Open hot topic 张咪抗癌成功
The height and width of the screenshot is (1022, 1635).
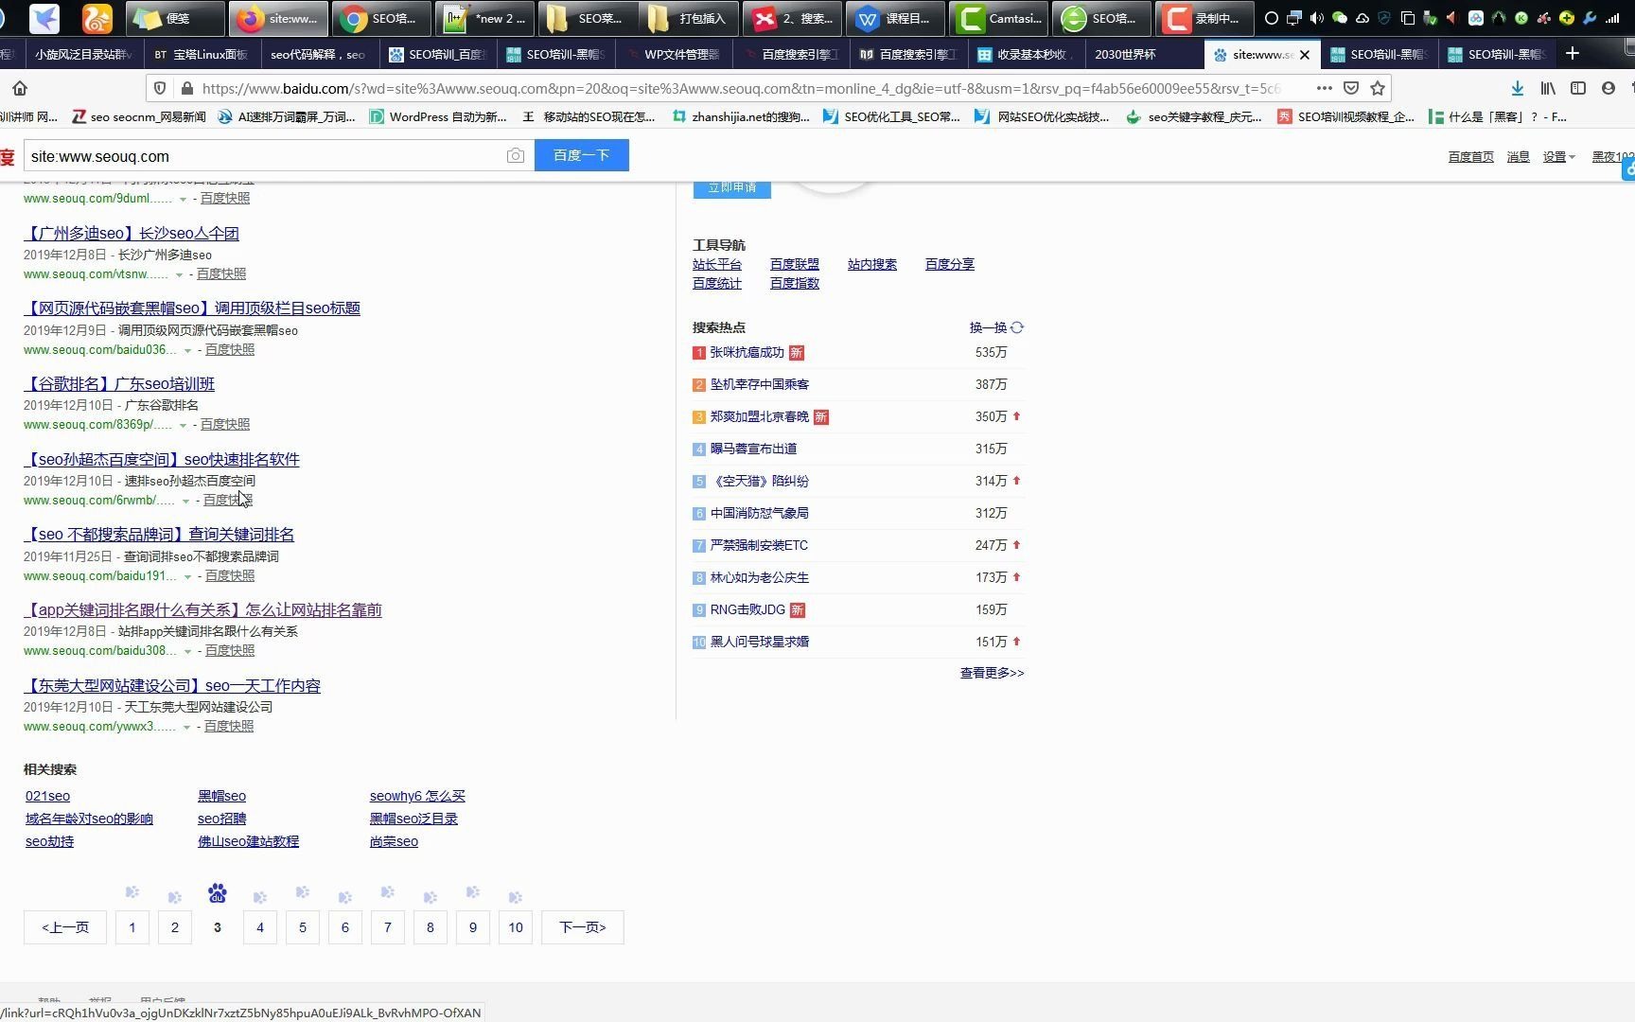pyautogui.click(x=747, y=353)
